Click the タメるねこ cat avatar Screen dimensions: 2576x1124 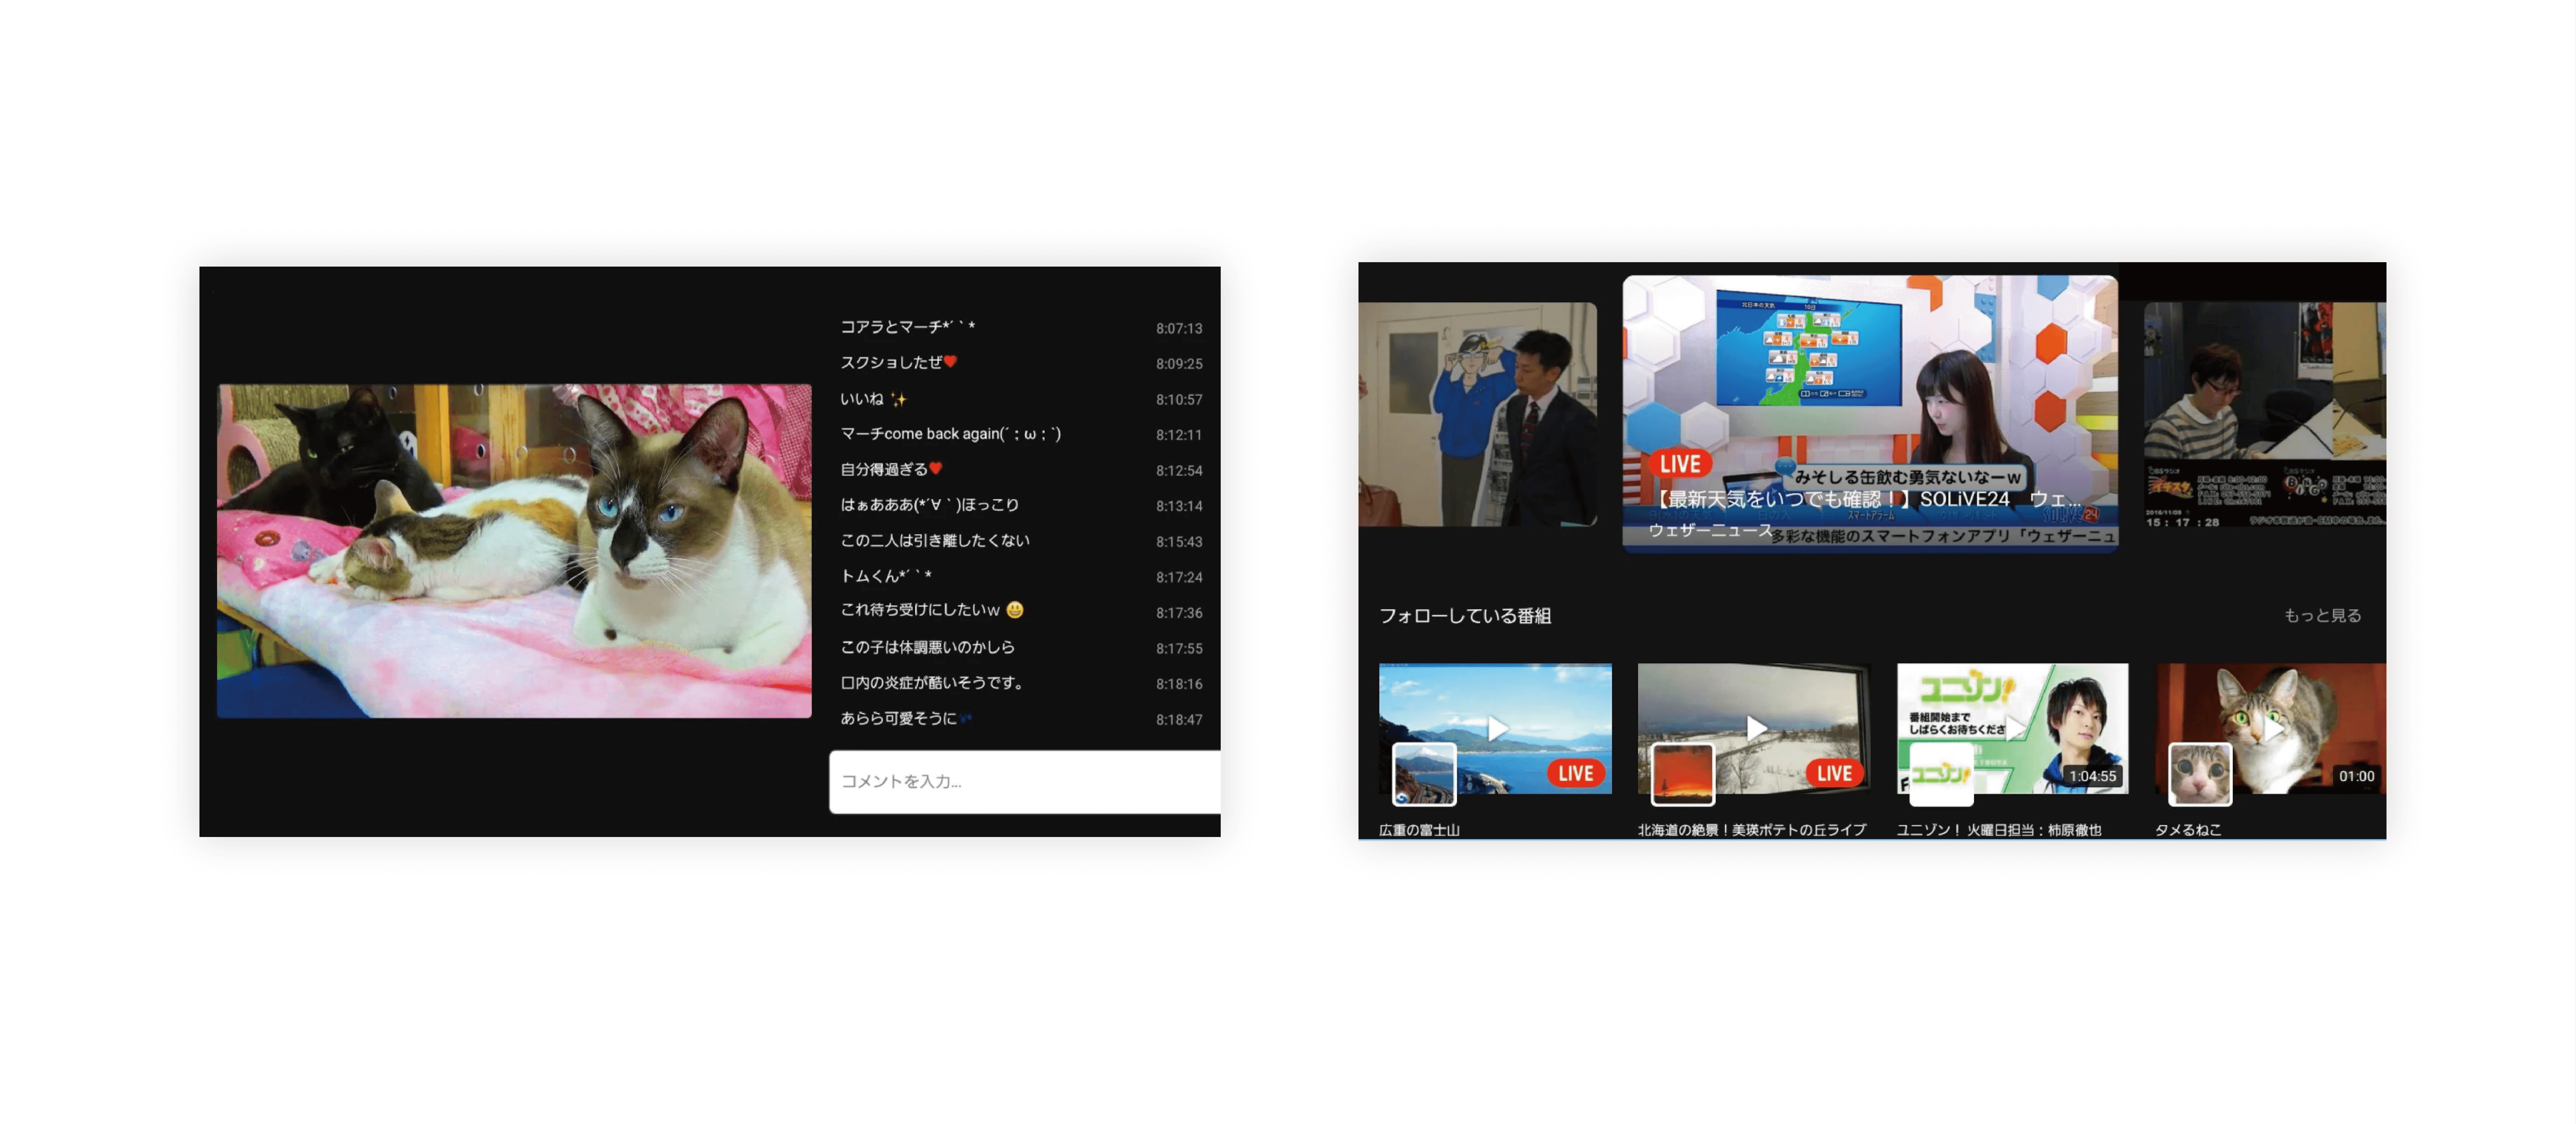(2199, 774)
